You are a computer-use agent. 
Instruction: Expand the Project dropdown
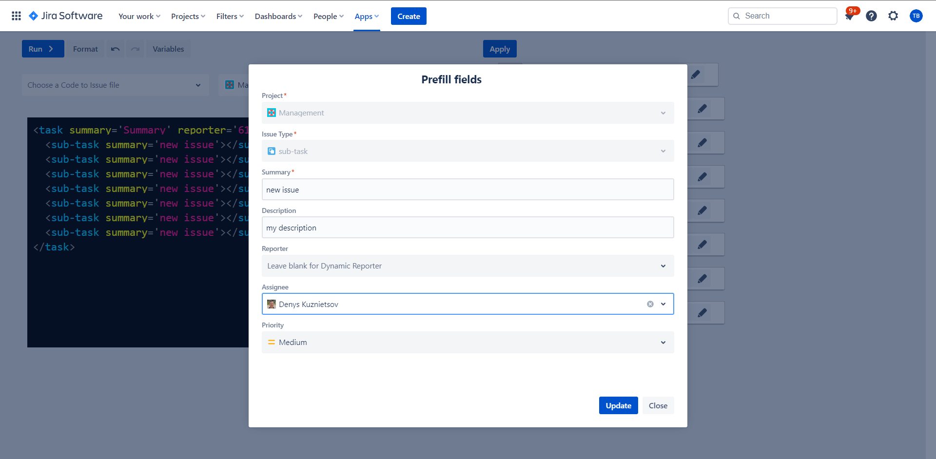pyautogui.click(x=468, y=113)
